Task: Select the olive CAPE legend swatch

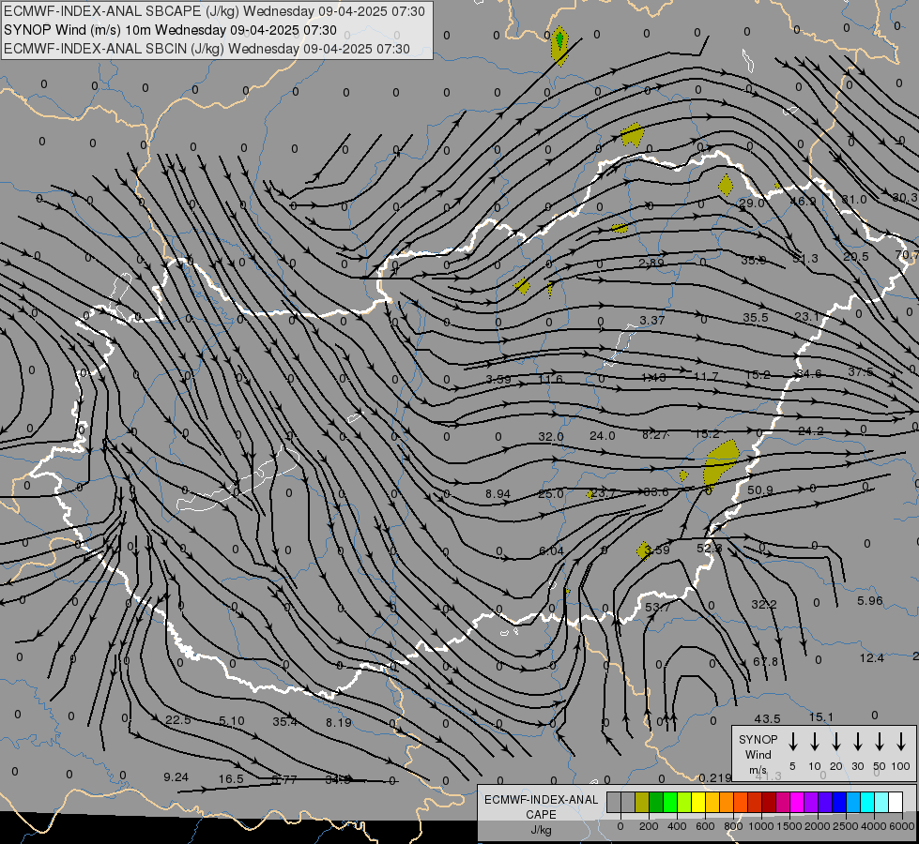Action: point(642,802)
